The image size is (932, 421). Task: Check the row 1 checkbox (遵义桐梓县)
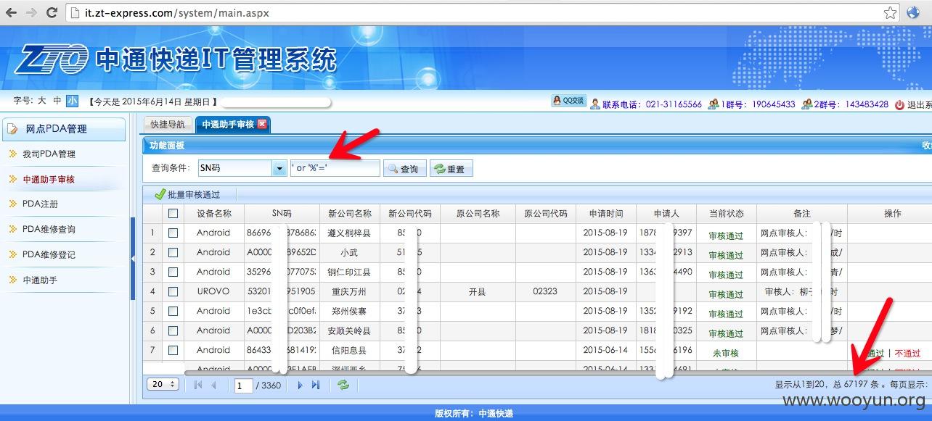pos(173,233)
